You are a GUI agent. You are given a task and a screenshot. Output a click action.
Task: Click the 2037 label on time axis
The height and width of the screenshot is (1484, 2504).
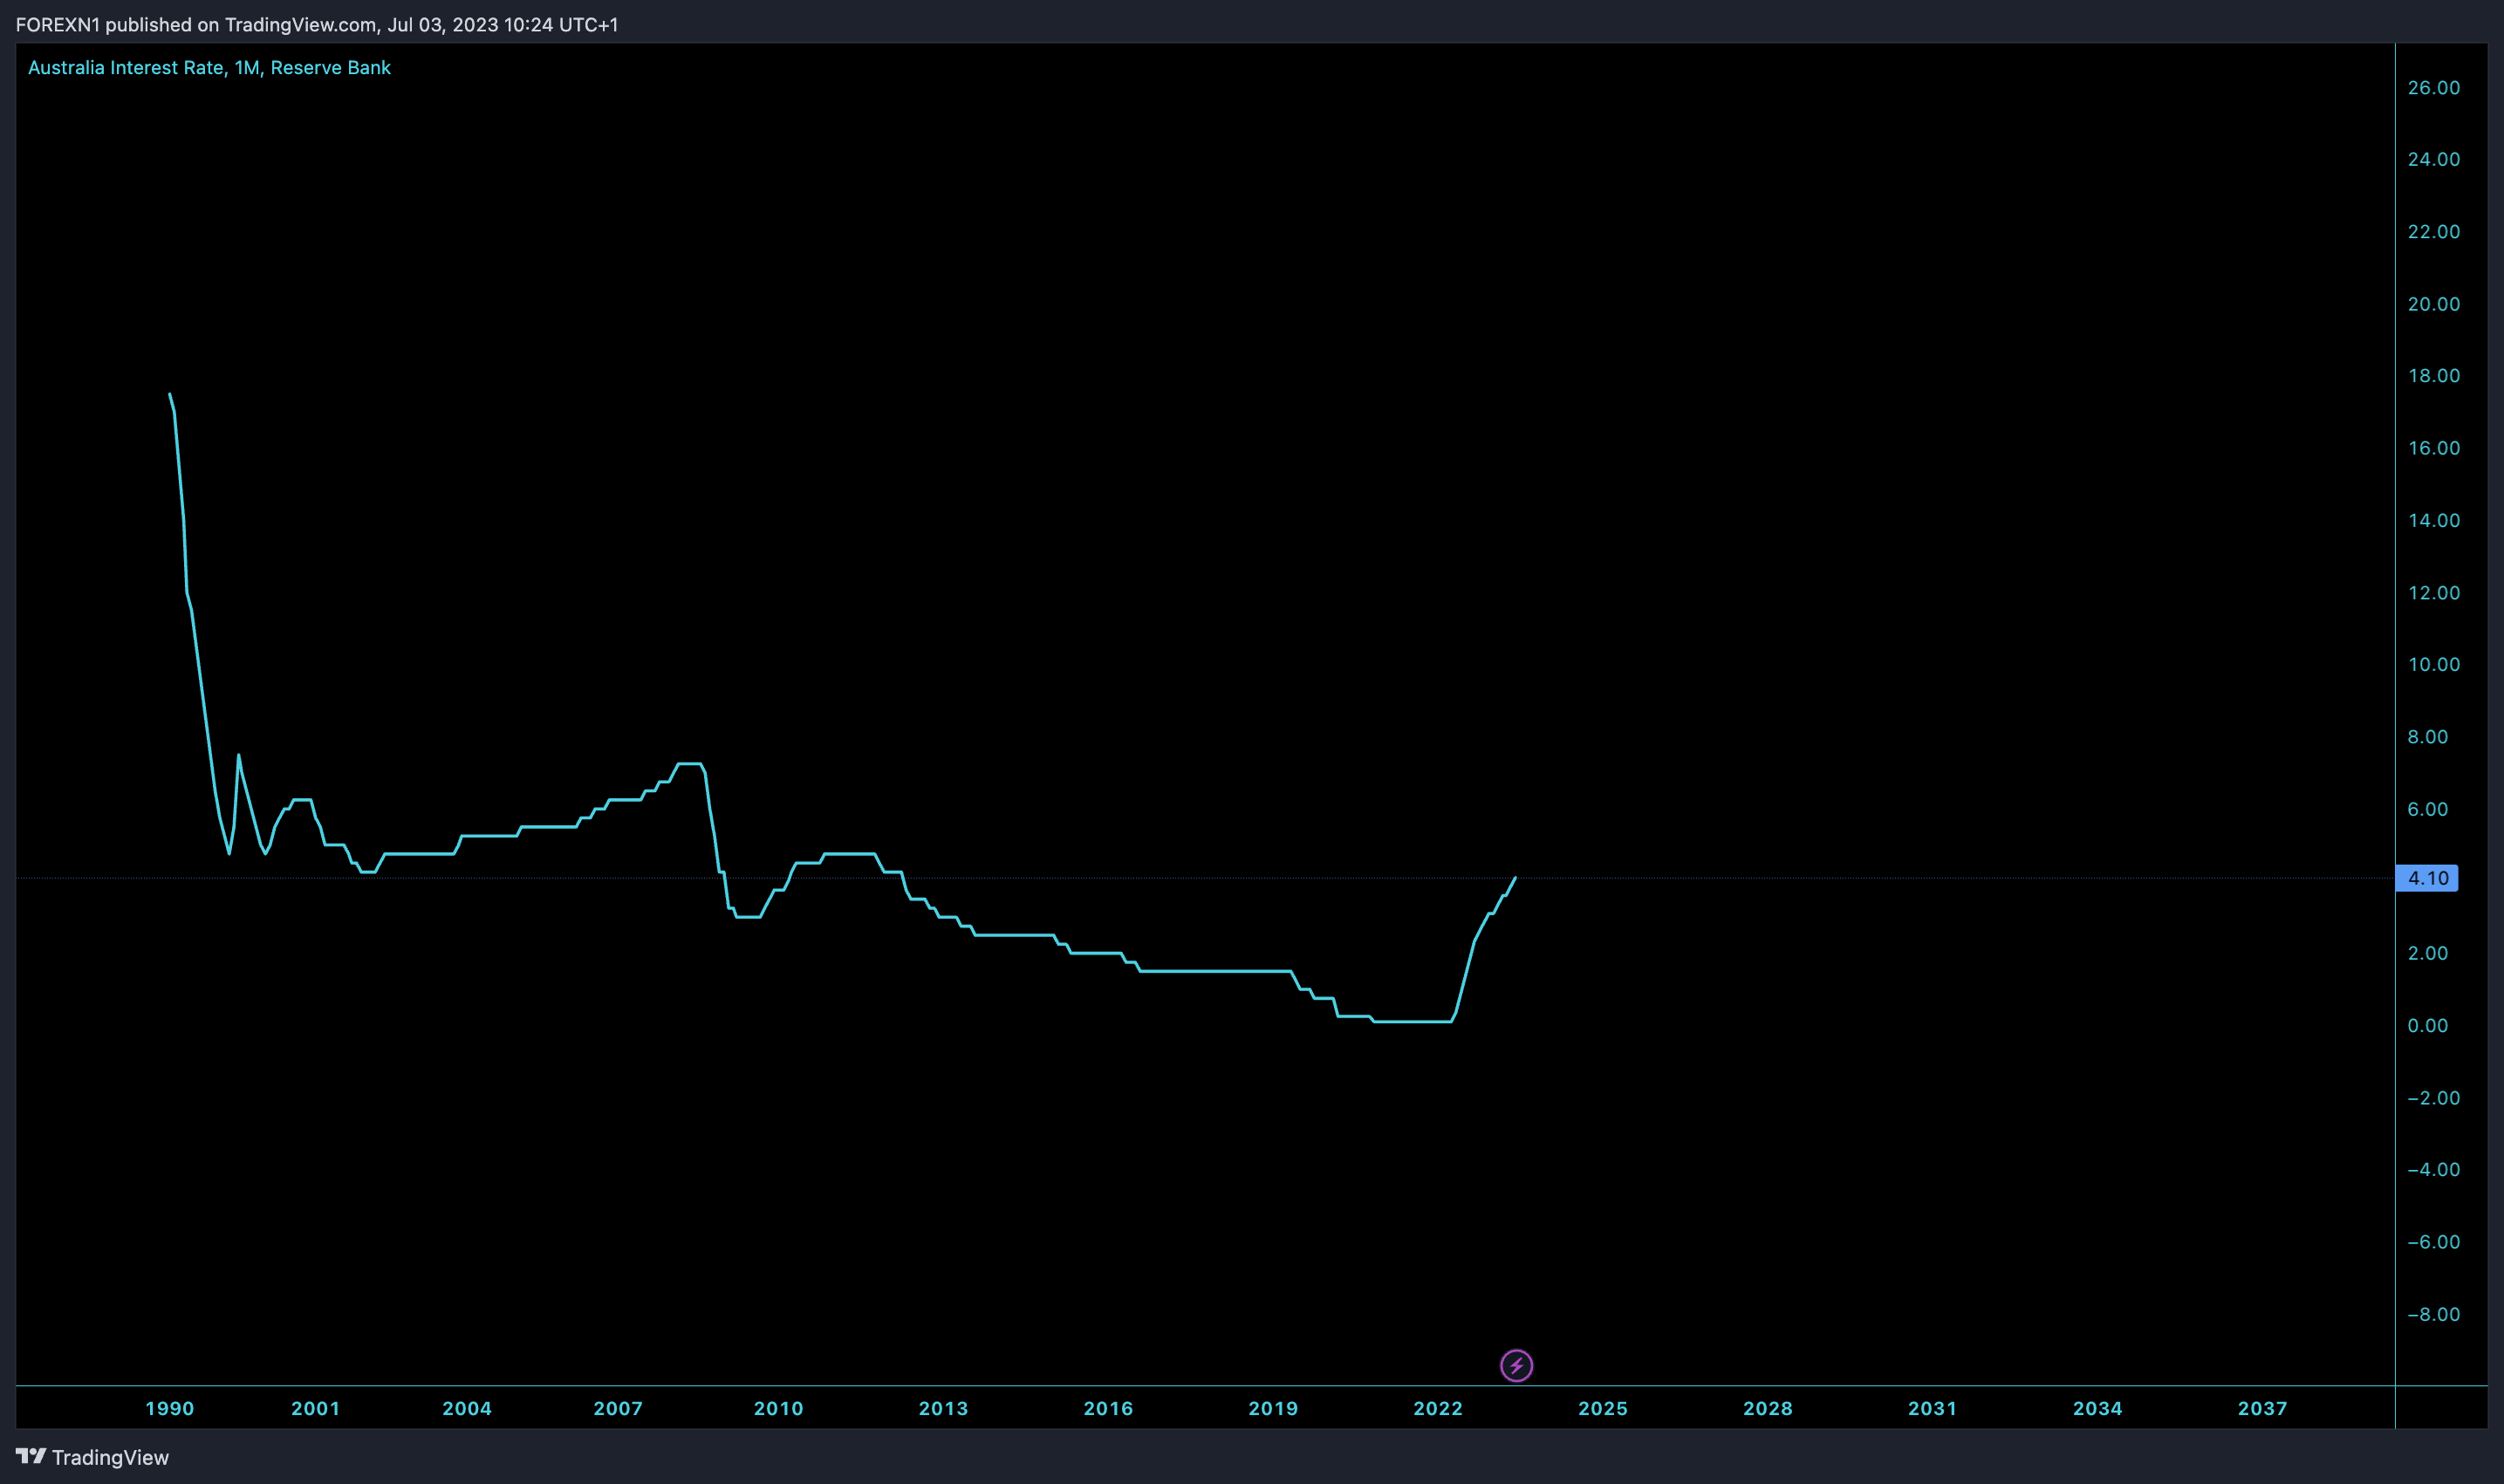click(x=2262, y=1408)
